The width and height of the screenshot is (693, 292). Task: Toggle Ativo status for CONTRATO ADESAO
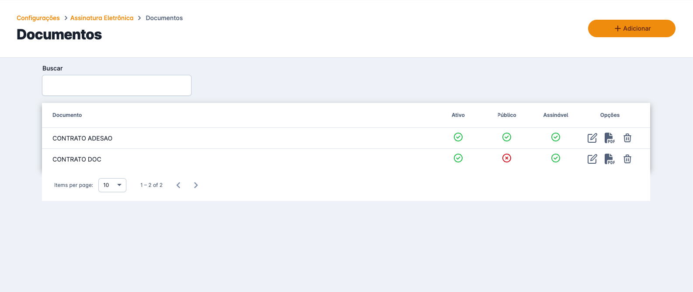click(458, 137)
